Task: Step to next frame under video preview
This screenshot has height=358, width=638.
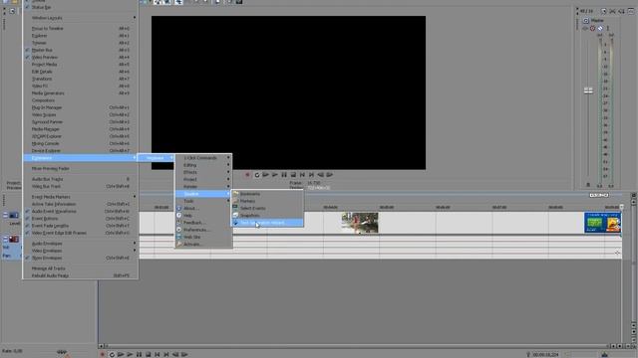Action: pyautogui.click(x=330, y=175)
